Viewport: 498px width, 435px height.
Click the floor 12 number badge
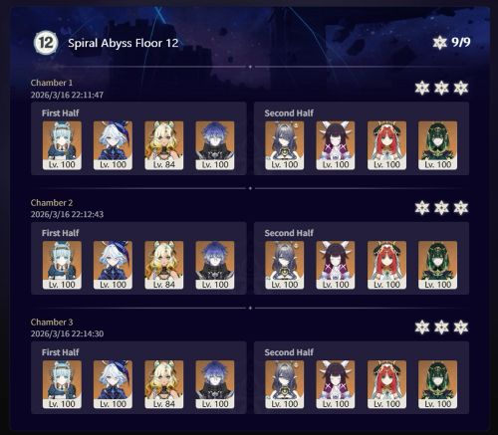pos(46,43)
